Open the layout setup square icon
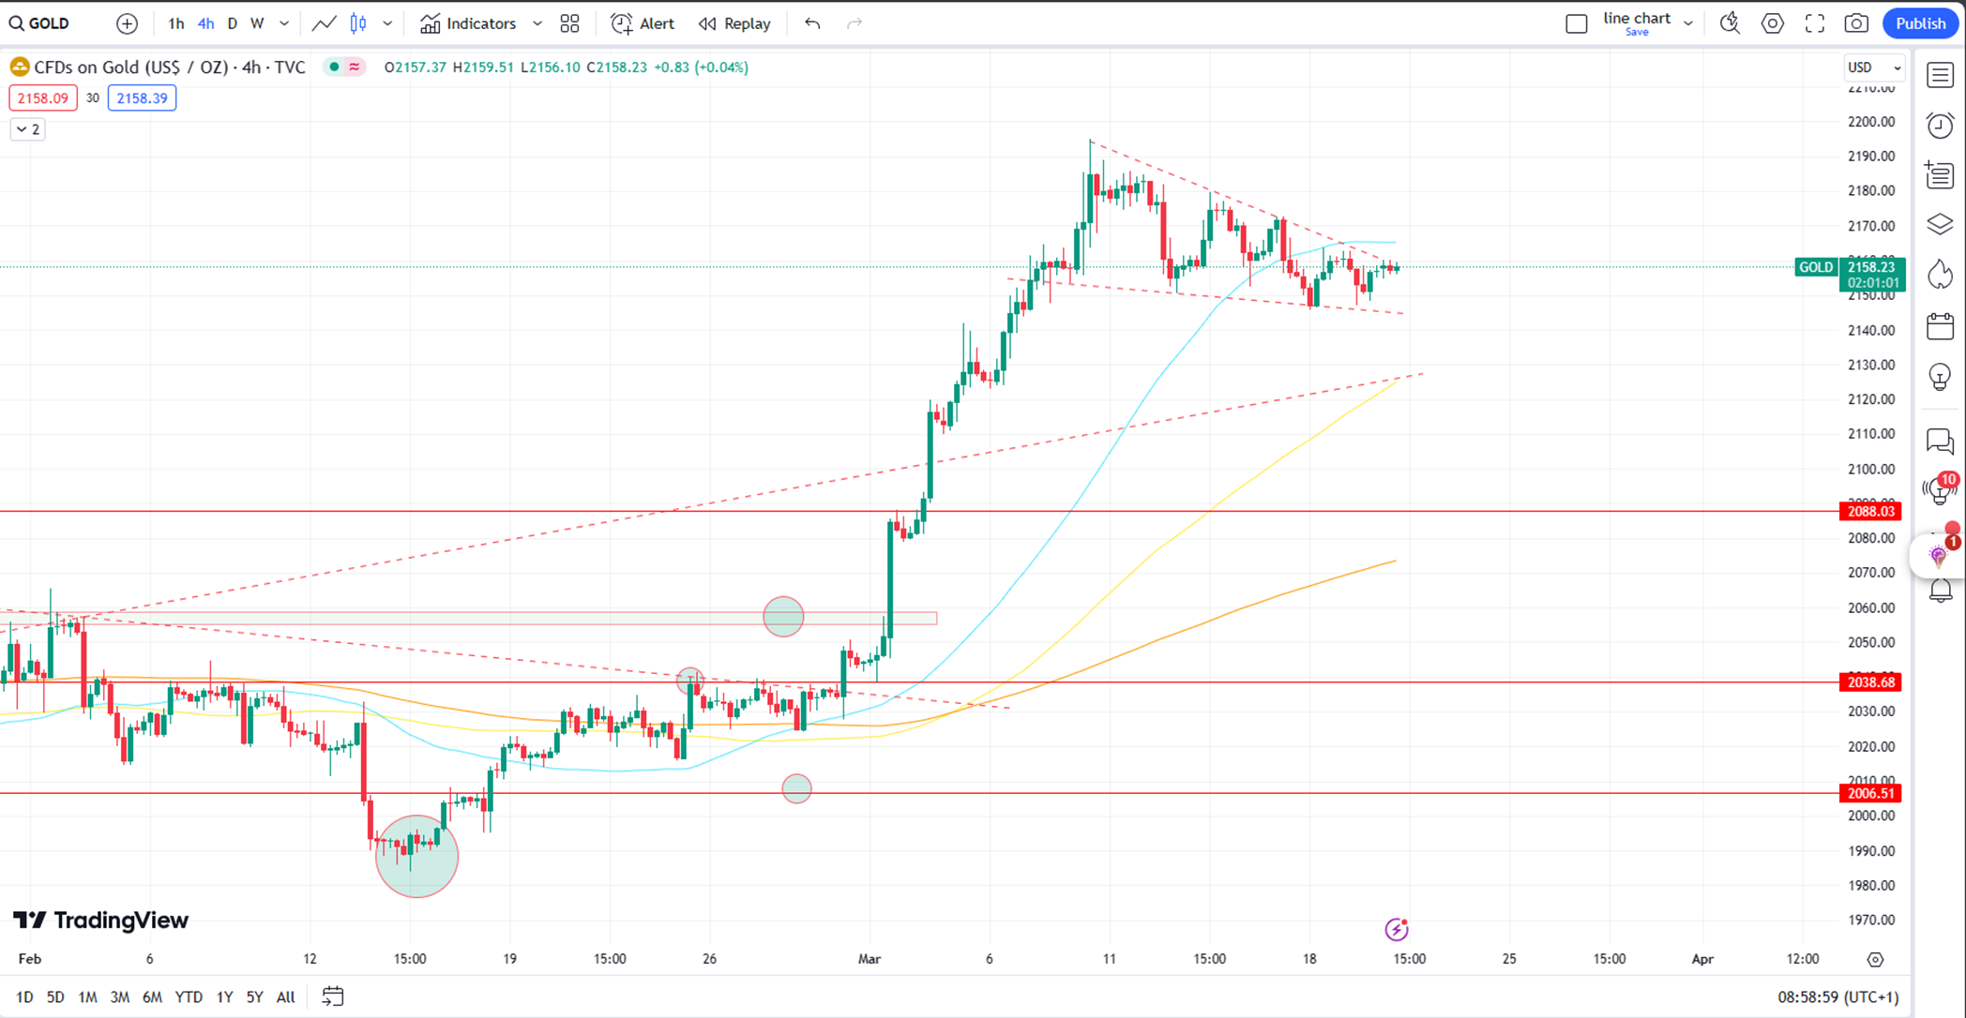1966x1018 pixels. tap(1577, 23)
